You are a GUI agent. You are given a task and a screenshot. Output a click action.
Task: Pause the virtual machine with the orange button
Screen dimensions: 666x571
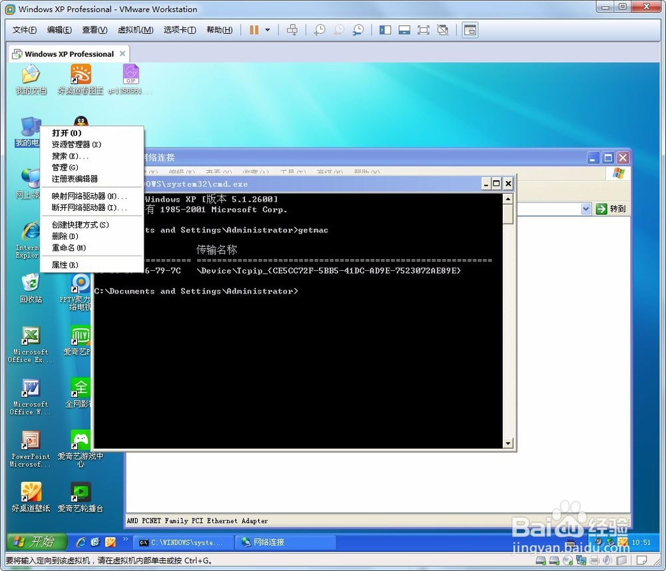tap(254, 30)
